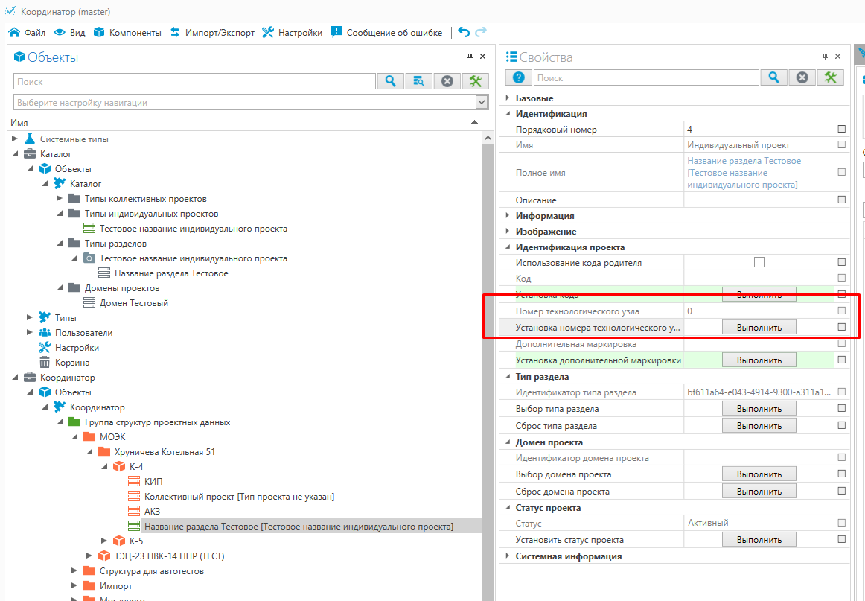The height and width of the screenshot is (601, 865).
Task: Toggle the Использование кода родителя checkbox
Action: point(759,262)
